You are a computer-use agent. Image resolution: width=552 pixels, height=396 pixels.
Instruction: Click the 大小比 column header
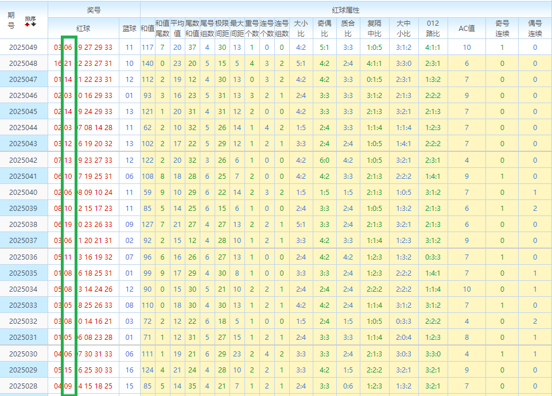(x=301, y=29)
